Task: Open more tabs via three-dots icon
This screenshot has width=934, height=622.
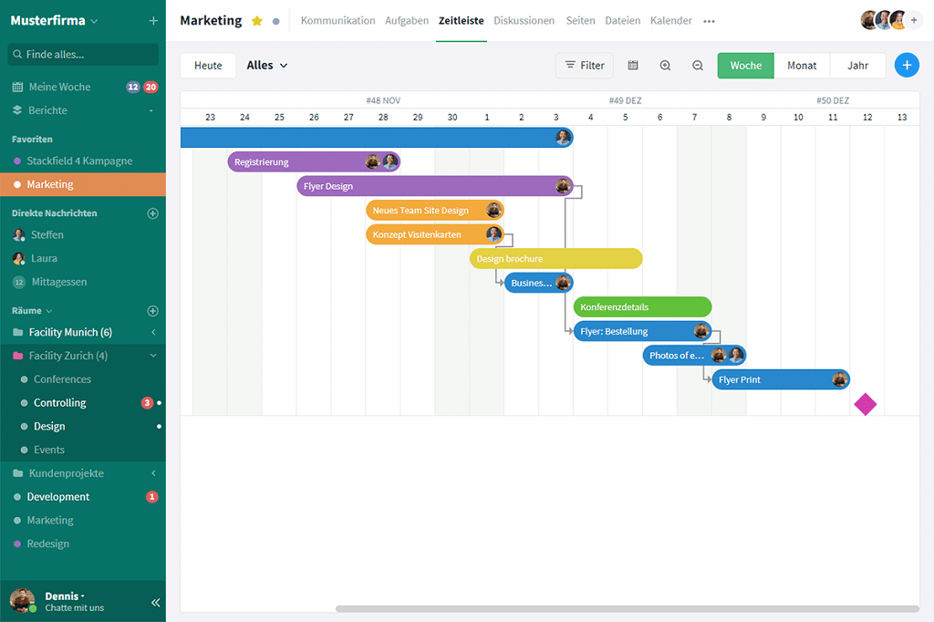Action: pyautogui.click(x=710, y=21)
